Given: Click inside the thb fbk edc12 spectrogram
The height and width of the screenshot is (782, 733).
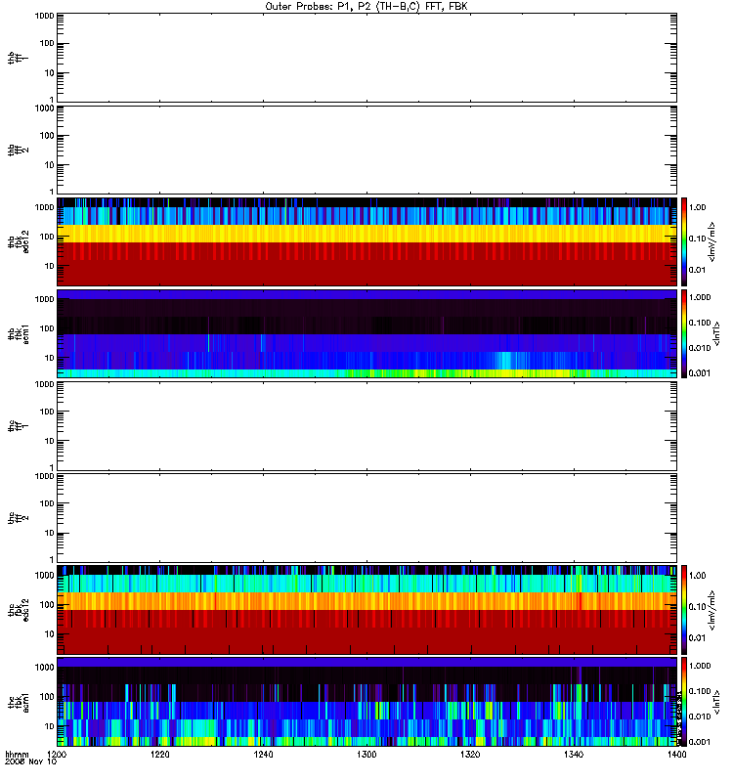Looking at the screenshot, I should coord(366,241).
